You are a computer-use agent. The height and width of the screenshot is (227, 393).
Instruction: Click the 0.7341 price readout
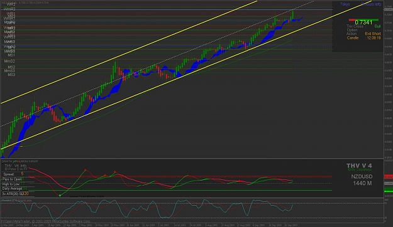click(363, 23)
